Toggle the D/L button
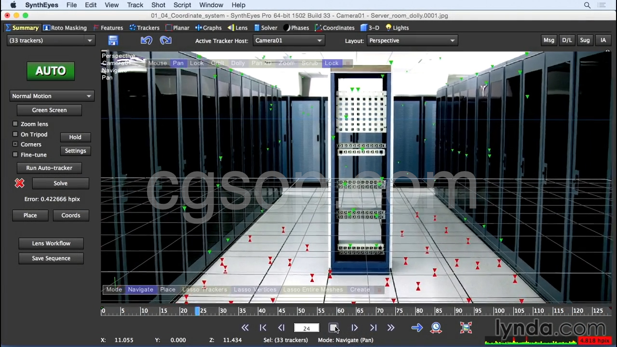The width and height of the screenshot is (617, 347). click(567, 40)
